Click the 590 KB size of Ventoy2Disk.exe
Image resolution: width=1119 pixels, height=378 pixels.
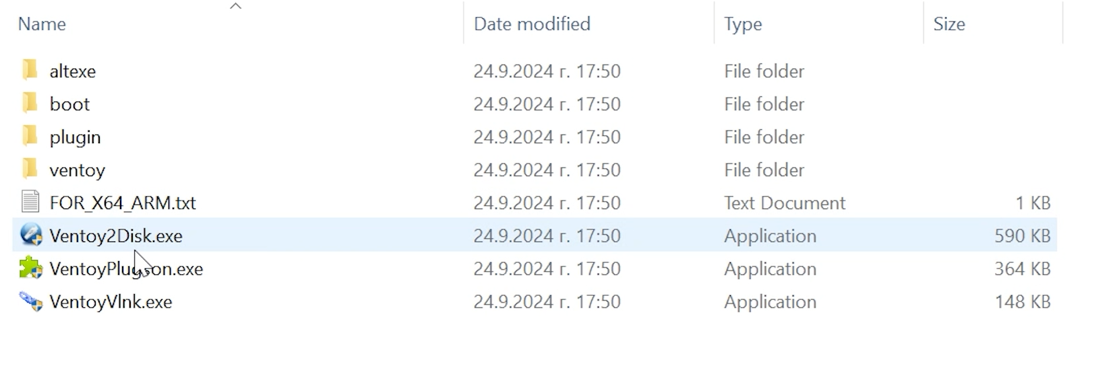tap(1022, 235)
